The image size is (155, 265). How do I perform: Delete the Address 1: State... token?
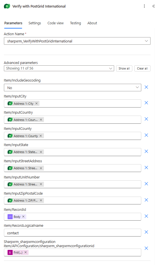pyautogui.click(x=41, y=152)
